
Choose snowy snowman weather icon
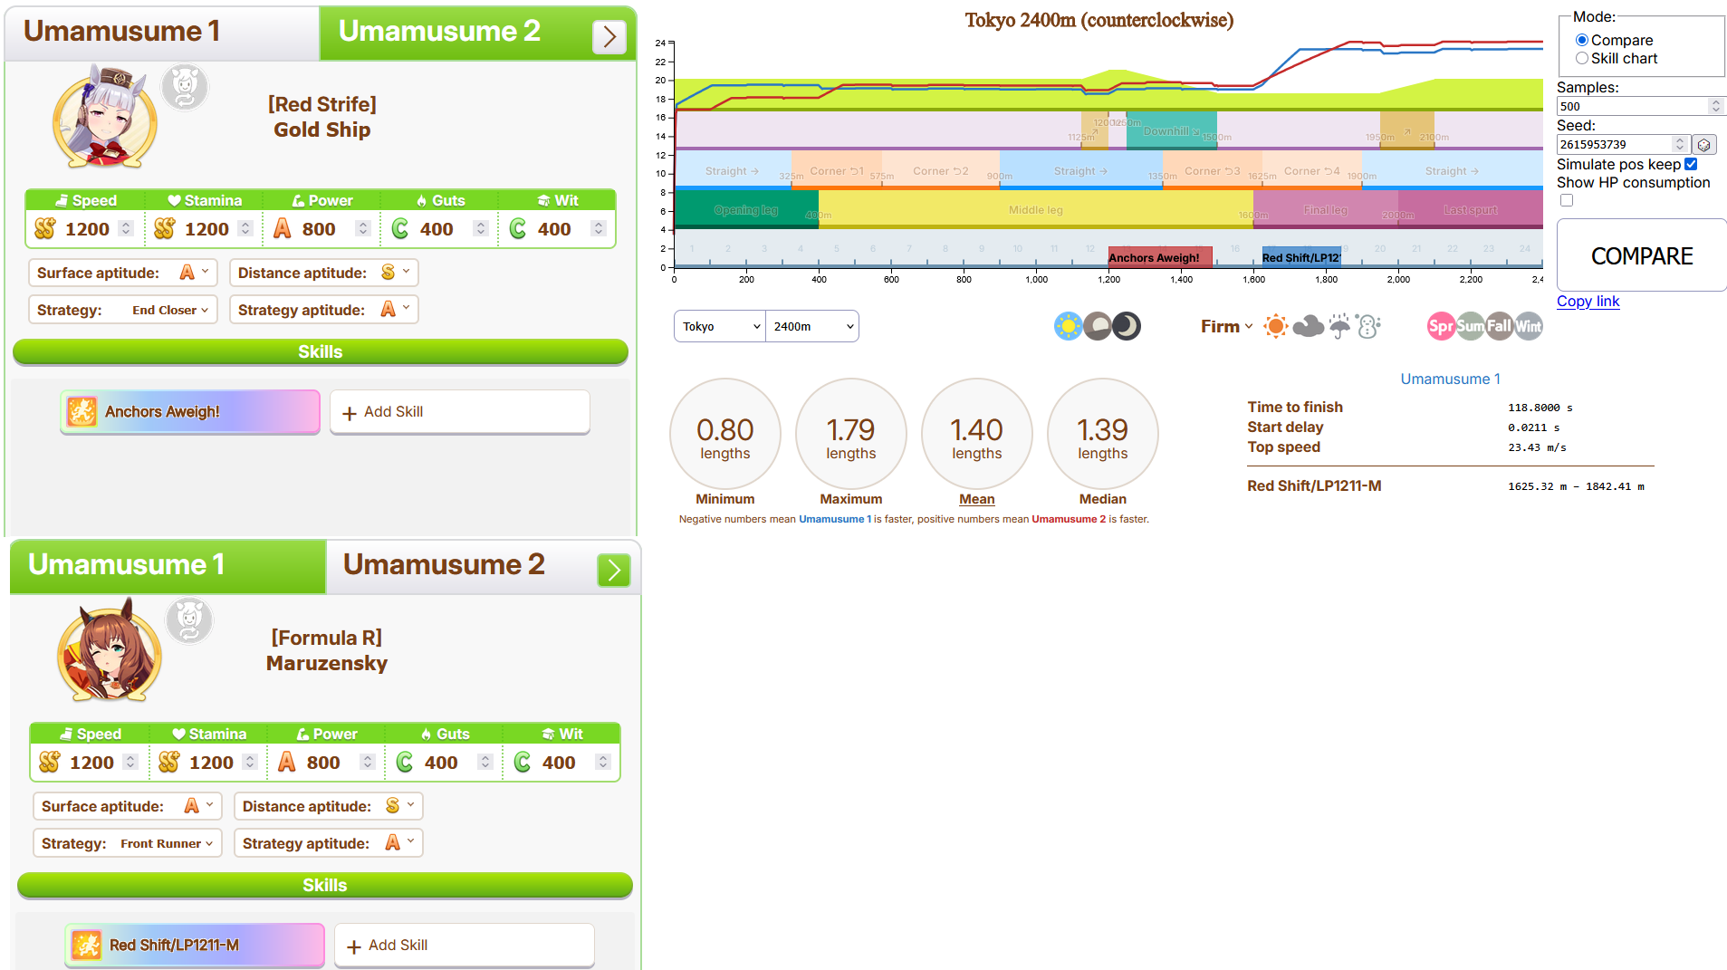1368,326
